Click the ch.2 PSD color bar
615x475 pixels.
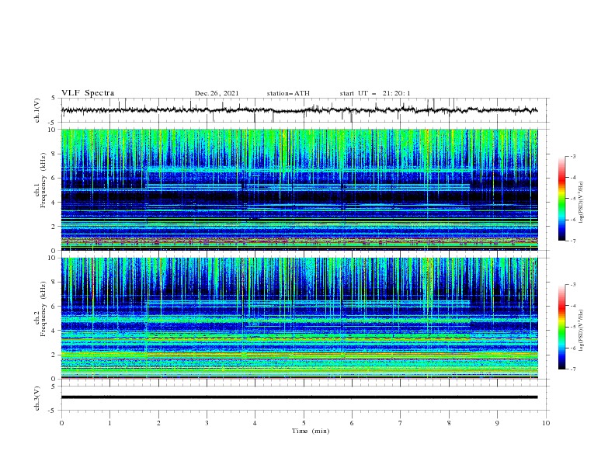pos(561,327)
